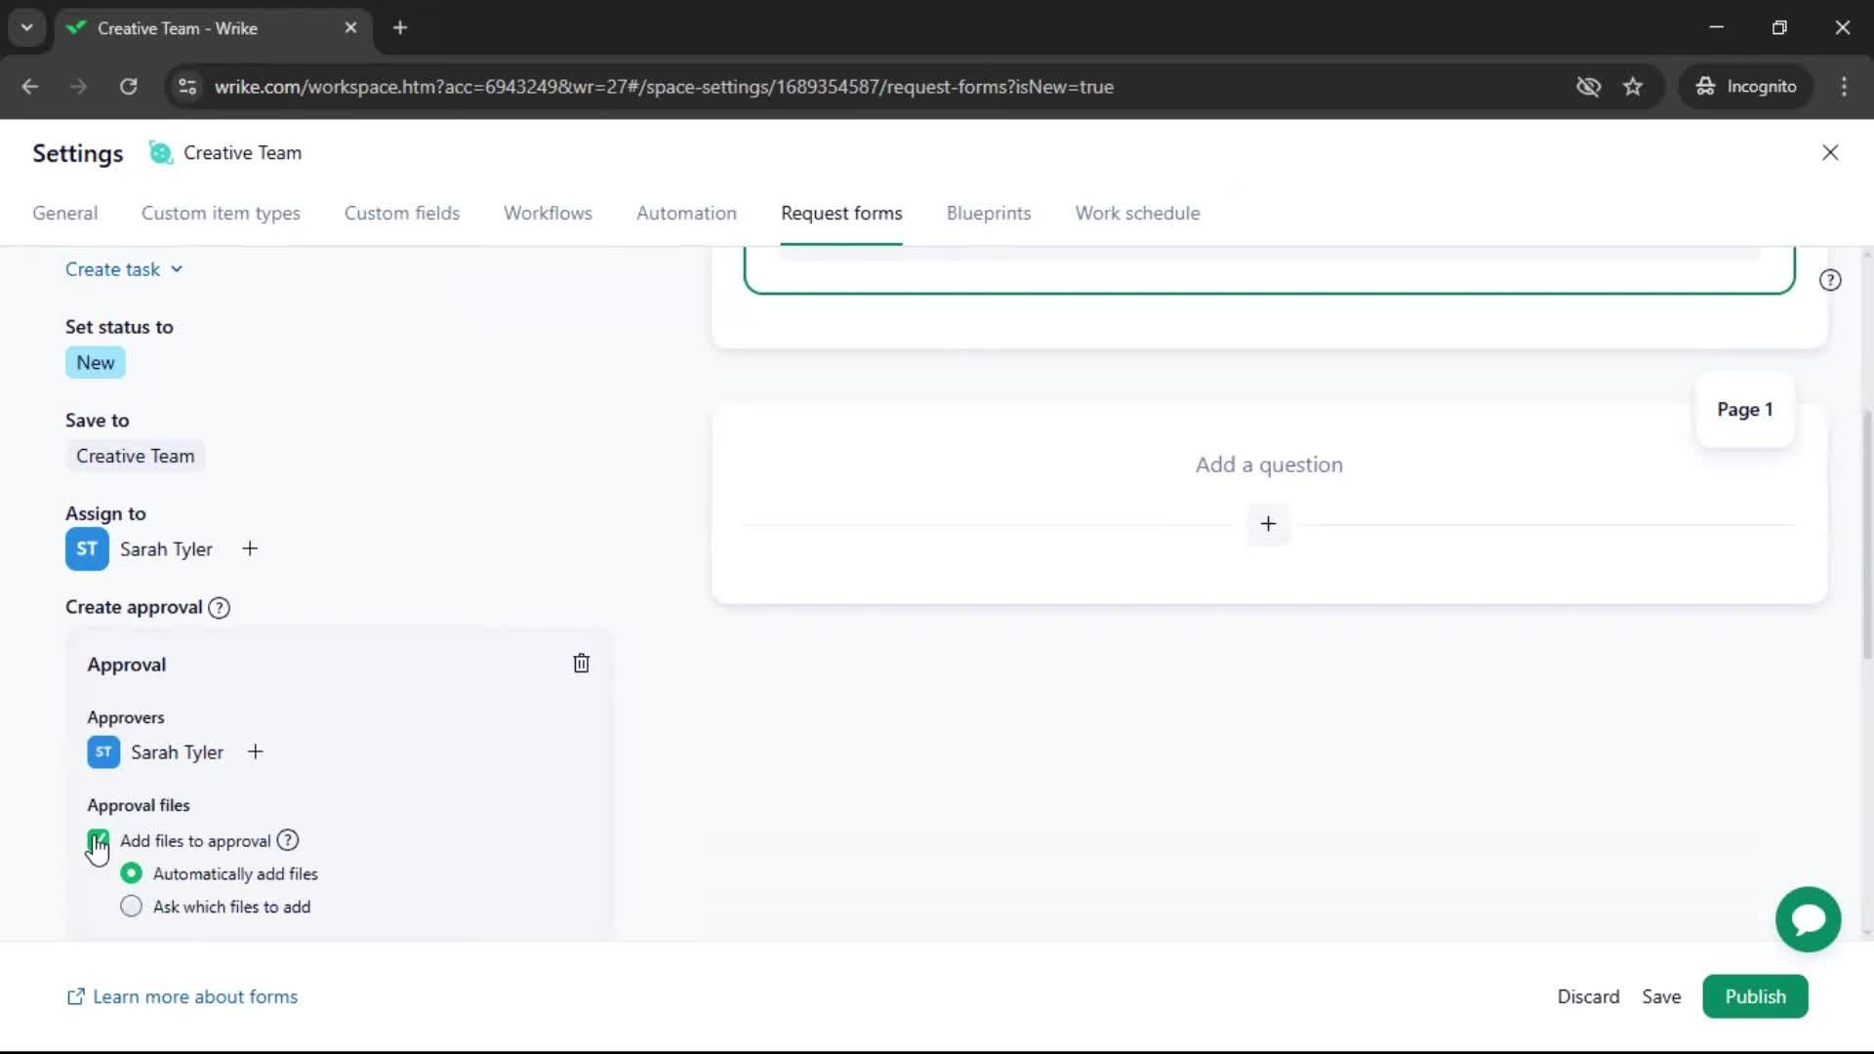The width and height of the screenshot is (1874, 1054).
Task: Switch to the General tab
Action: pyautogui.click(x=65, y=214)
